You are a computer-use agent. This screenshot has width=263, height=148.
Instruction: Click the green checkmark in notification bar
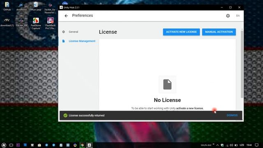pos(65,116)
